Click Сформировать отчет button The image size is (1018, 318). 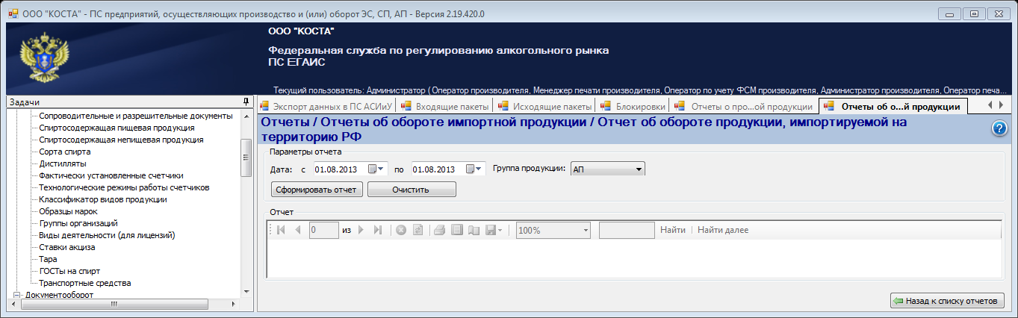317,190
